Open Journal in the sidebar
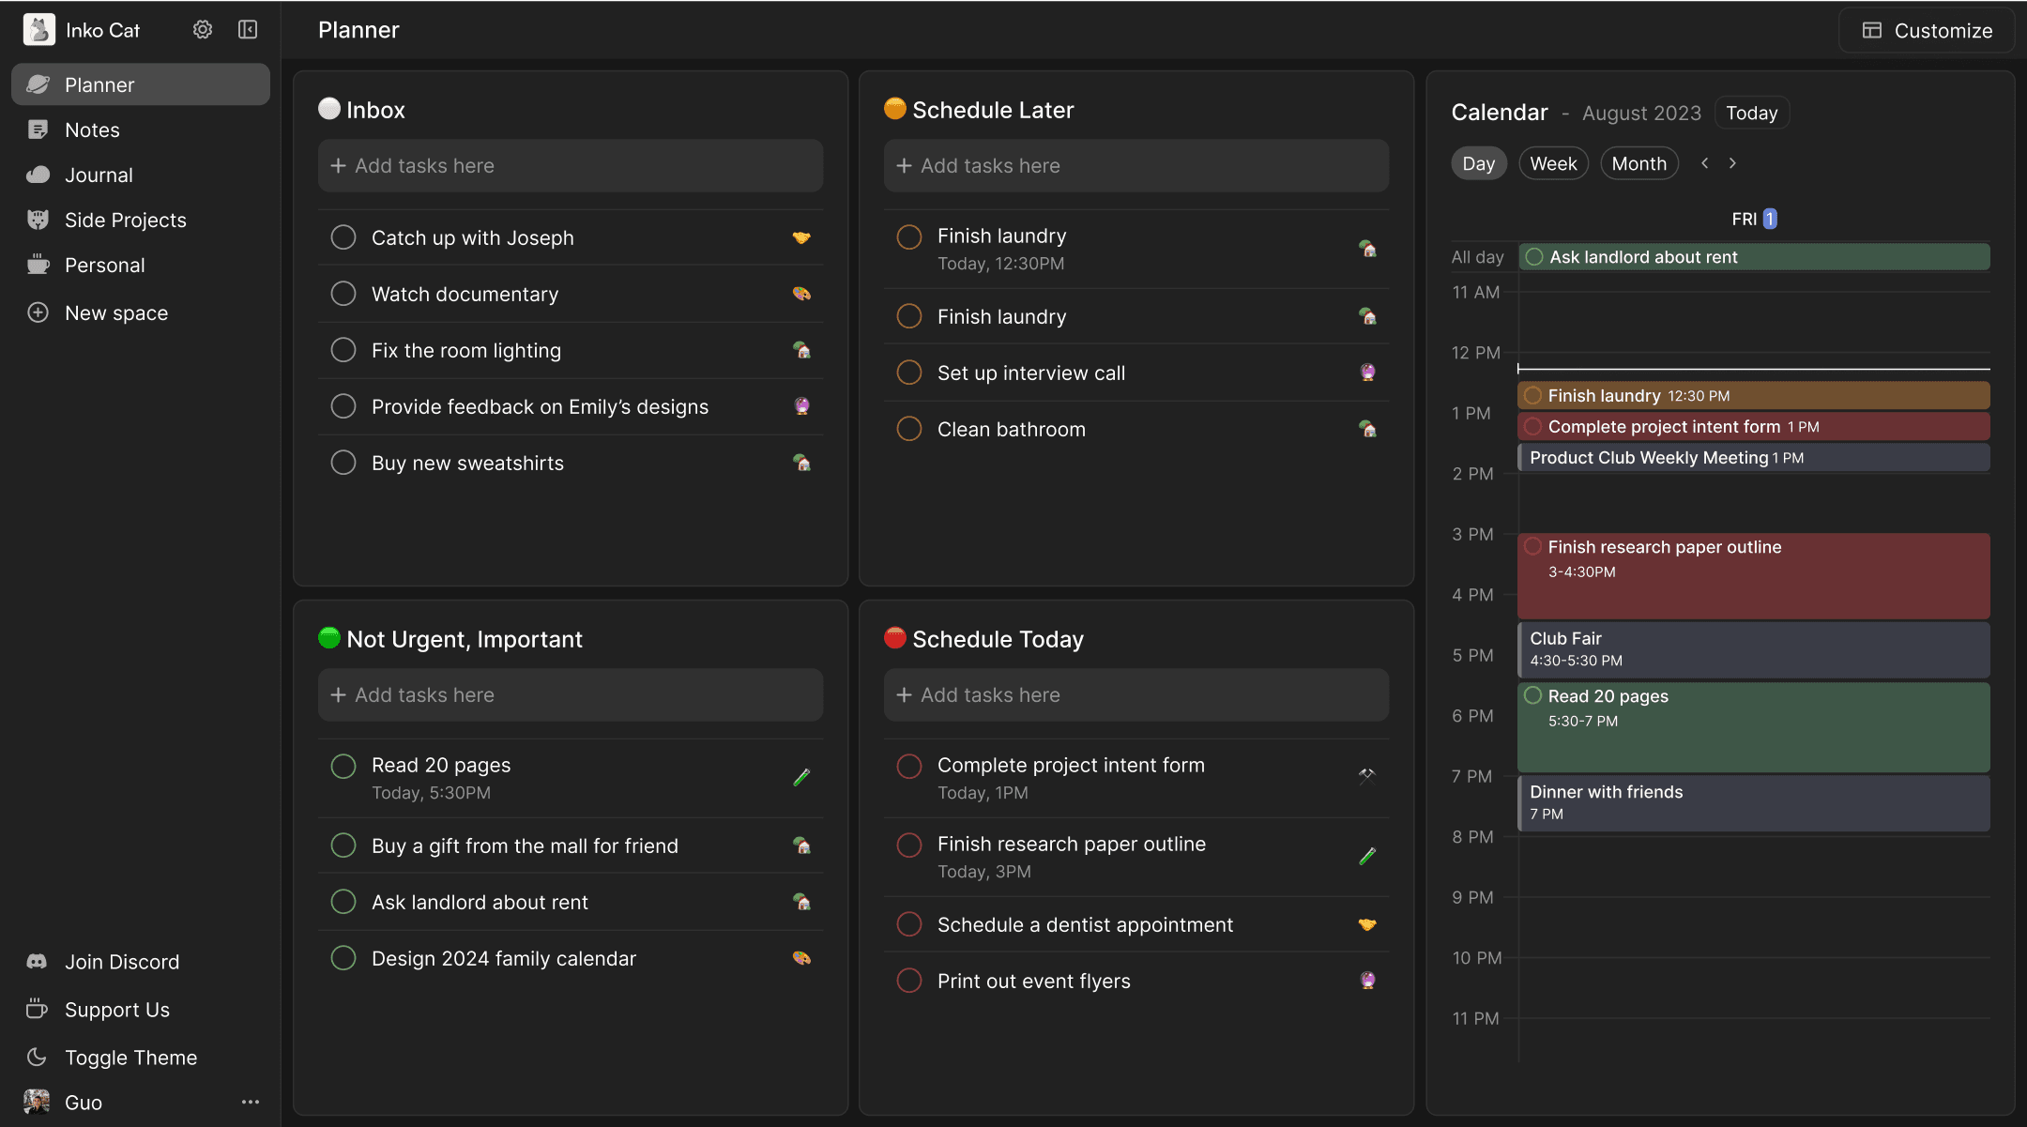This screenshot has height=1127, width=2027. [99, 175]
